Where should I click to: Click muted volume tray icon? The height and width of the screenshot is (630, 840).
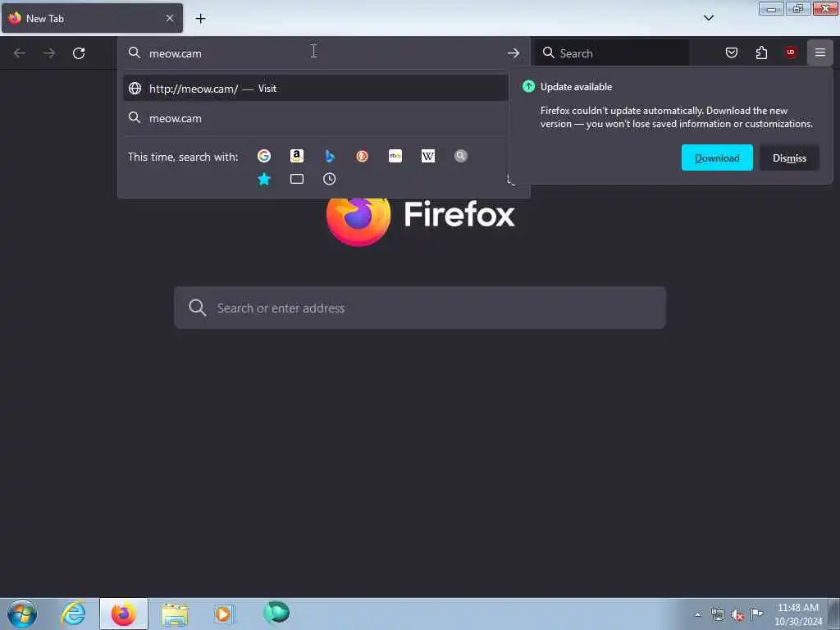(x=737, y=615)
